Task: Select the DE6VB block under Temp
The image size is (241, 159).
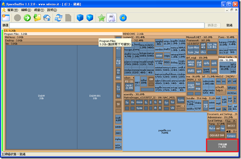Action: pyautogui.click(x=214, y=135)
